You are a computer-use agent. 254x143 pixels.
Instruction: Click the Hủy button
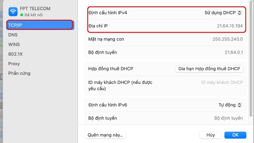211,135
